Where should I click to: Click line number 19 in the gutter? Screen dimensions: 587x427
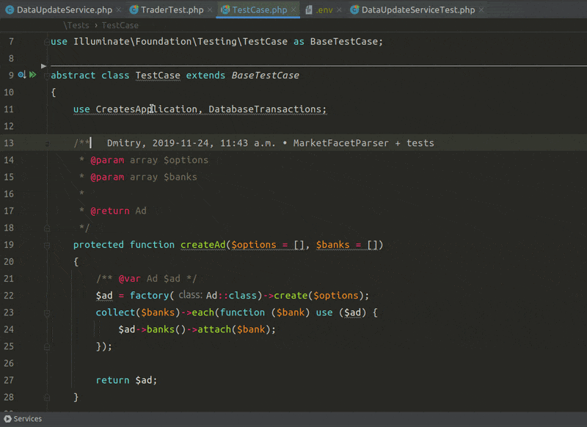(x=9, y=244)
